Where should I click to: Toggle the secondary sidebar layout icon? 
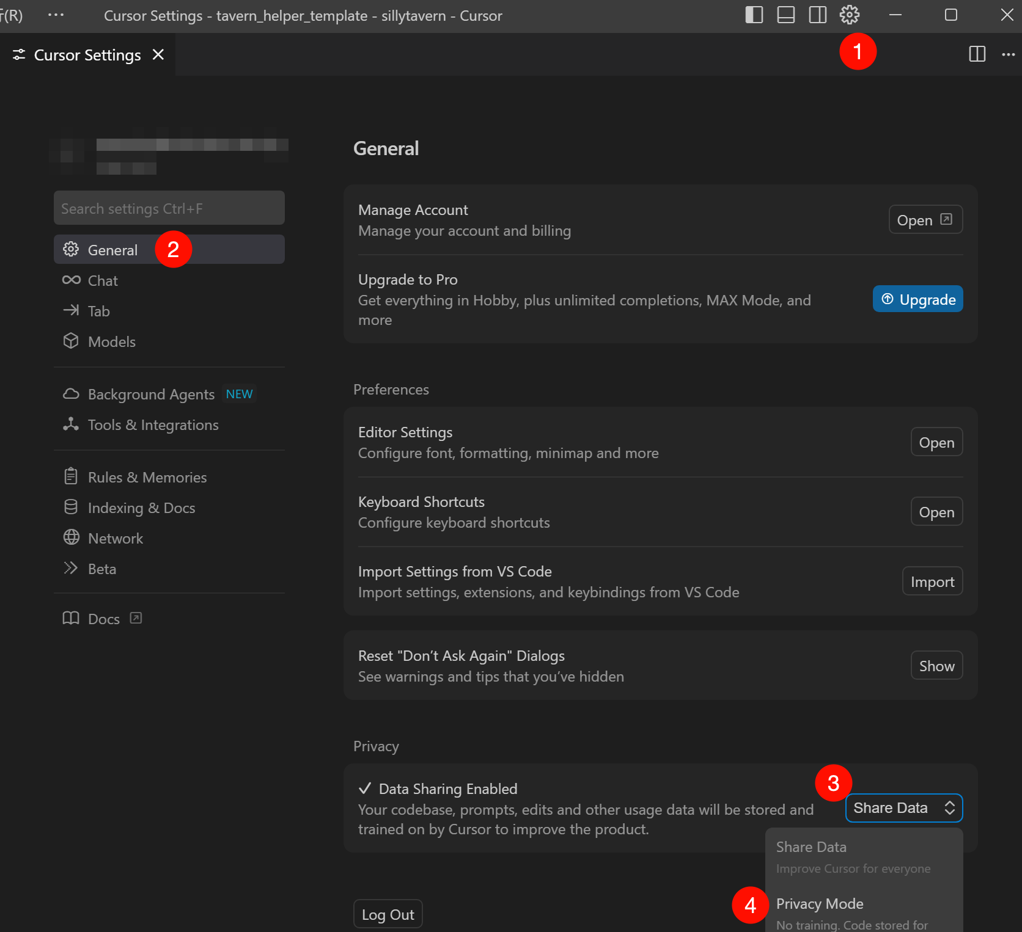point(818,15)
